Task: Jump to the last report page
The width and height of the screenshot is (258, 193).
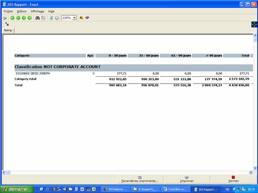Action: 29,18
